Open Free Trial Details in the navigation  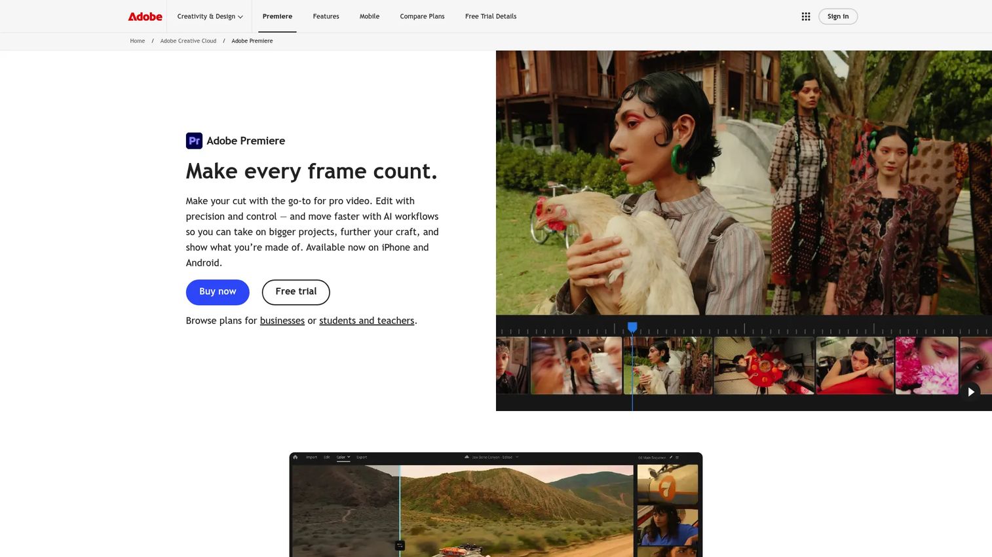tap(491, 16)
